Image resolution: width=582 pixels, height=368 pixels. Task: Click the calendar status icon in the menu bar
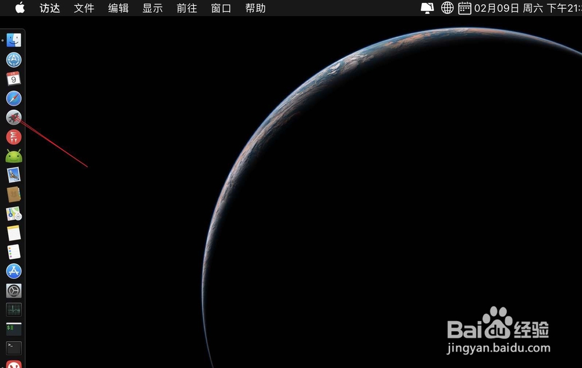pyautogui.click(x=464, y=8)
